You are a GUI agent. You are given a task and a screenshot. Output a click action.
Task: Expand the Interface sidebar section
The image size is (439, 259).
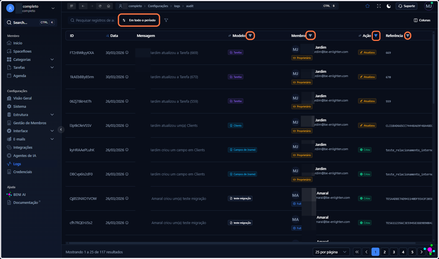[x=31, y=131]
